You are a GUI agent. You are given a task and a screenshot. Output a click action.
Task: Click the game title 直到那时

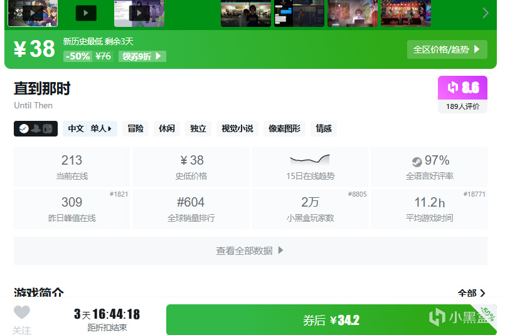click(42, 88)
